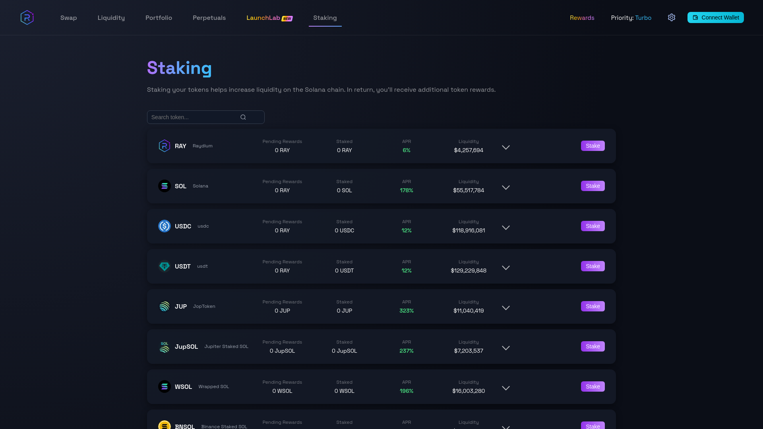
Task: Stake JupSOL tokens
Action: click(x=593, y=346)
